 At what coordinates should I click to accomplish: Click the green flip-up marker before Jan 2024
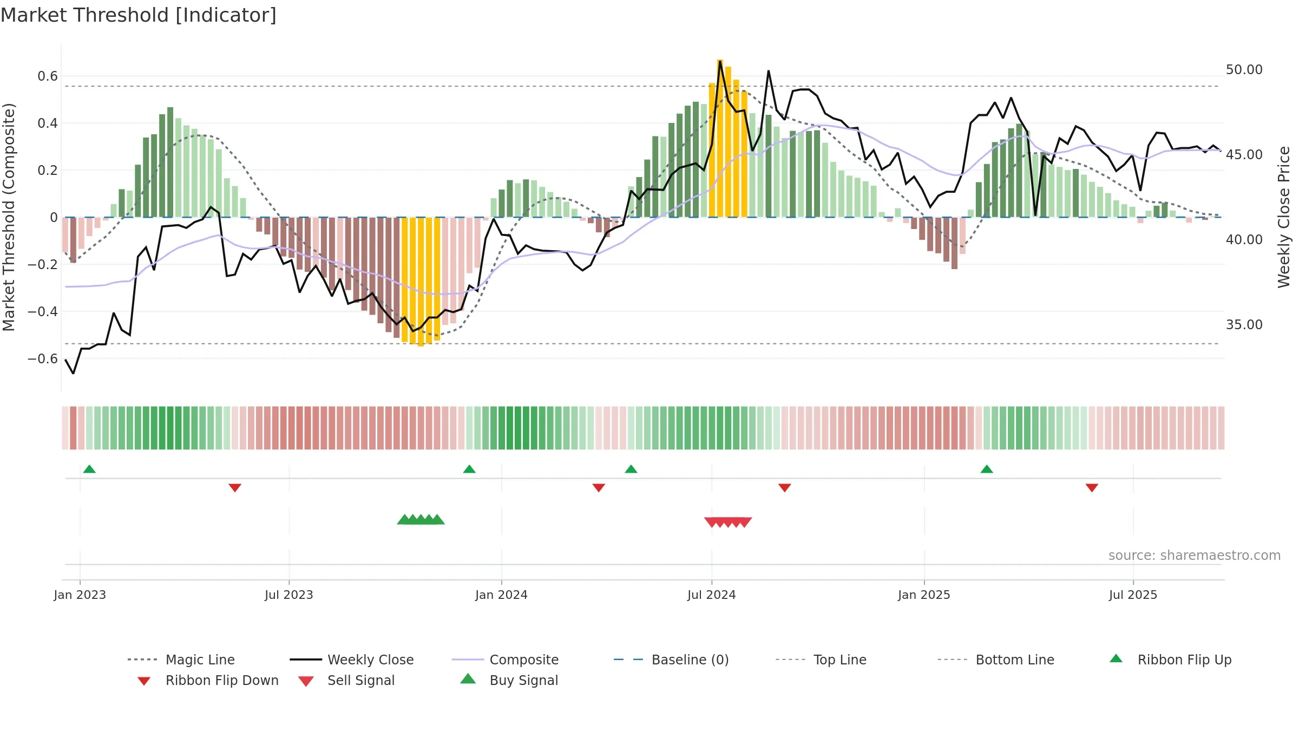(x=469, y=469)
